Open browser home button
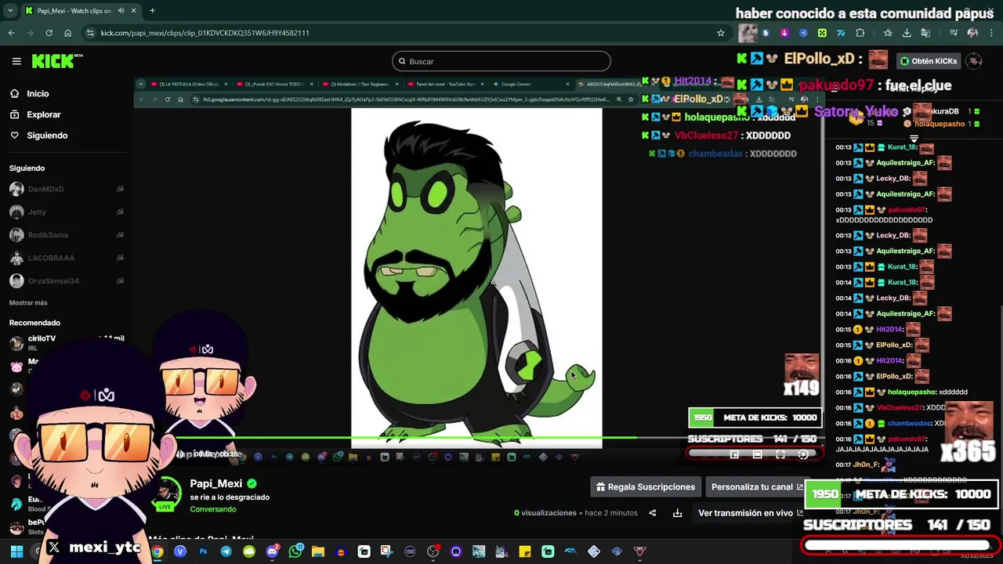The height and width of the screenshot is (564, 1003). [67, 33]
